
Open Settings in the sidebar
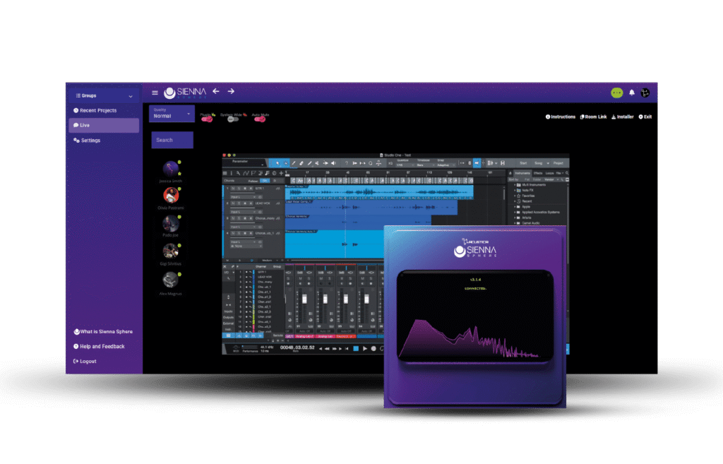coord(87,141)
